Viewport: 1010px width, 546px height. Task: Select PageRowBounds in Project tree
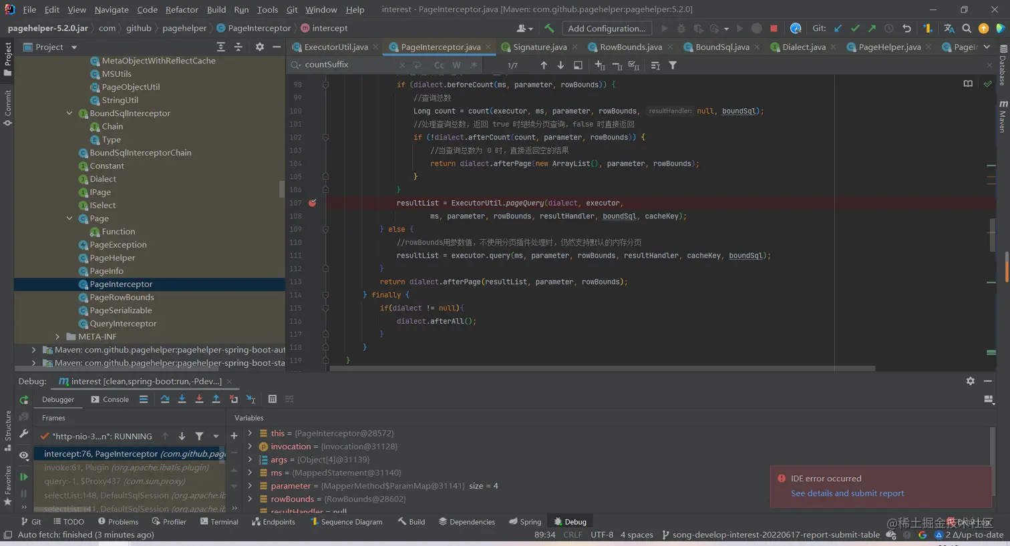point(122,297)
